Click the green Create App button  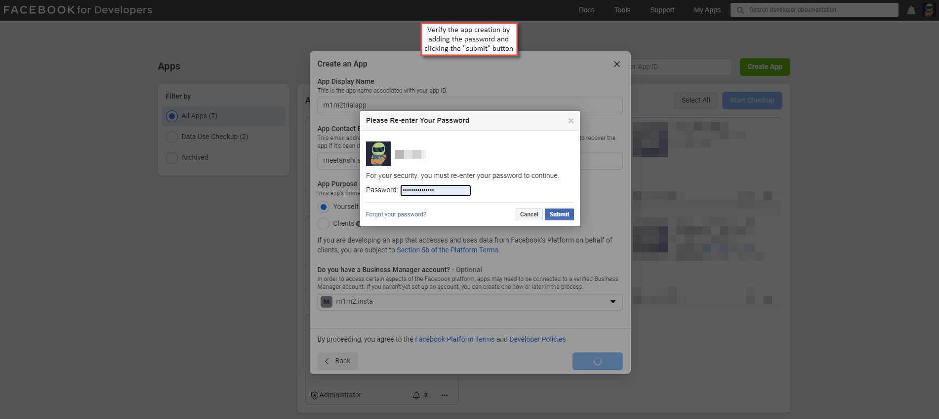pyautogui.click(x=765, y=67)
